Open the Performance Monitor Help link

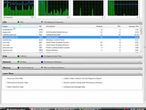[18, 82]
